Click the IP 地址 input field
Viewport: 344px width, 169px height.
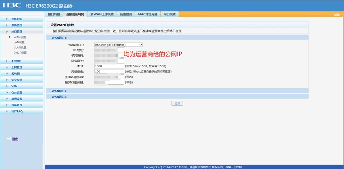[x=109, y=50]
